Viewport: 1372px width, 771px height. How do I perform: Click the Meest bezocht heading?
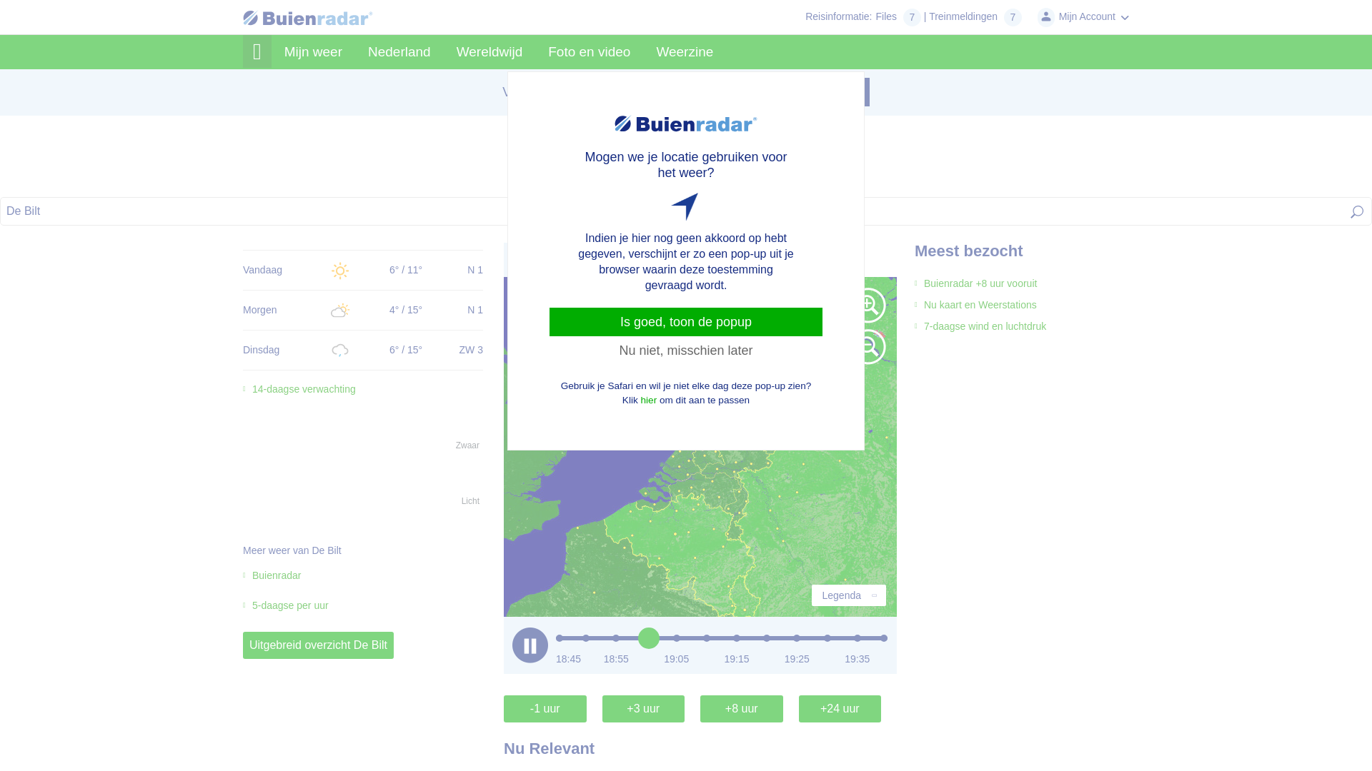pyautogui.click(x=969, y=251)
